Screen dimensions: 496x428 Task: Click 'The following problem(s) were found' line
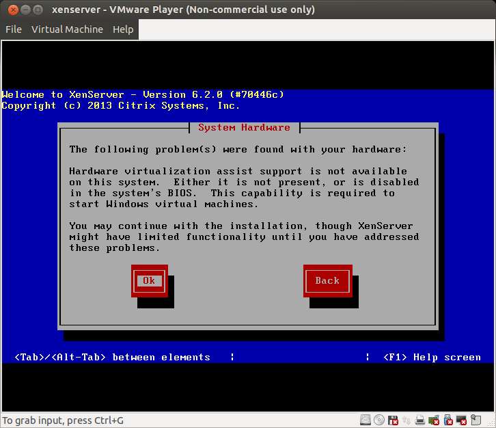pyautogui.click(x=238, y=150)
